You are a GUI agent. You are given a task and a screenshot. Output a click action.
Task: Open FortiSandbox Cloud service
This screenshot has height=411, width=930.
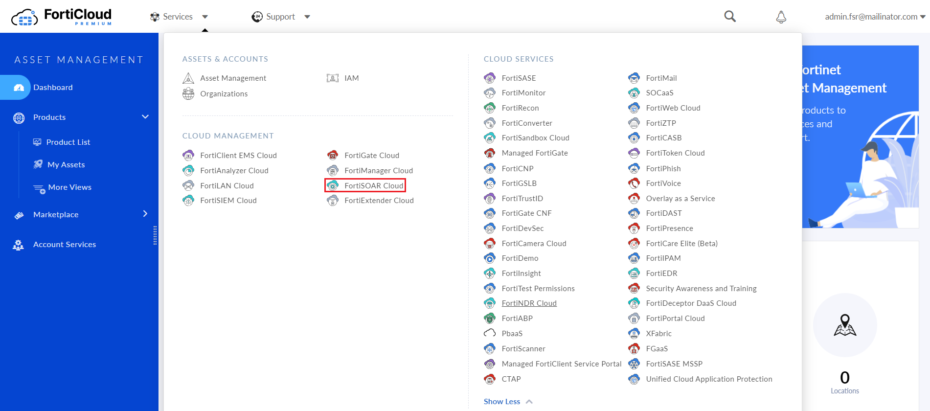click(535, 138)
